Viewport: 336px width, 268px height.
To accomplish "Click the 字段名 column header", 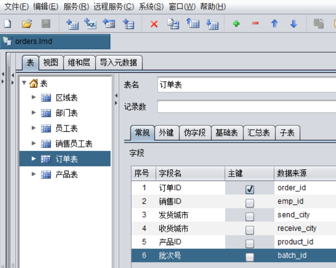I will coord(190,173).
